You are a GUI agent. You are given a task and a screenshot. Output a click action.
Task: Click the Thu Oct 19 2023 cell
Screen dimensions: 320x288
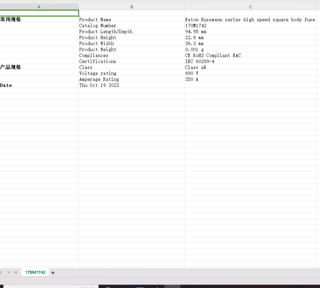(132, 85)
